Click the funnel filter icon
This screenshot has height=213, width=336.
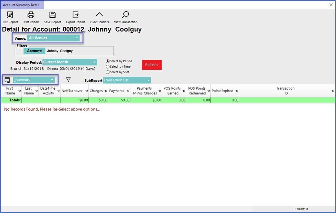pos(68,80)
